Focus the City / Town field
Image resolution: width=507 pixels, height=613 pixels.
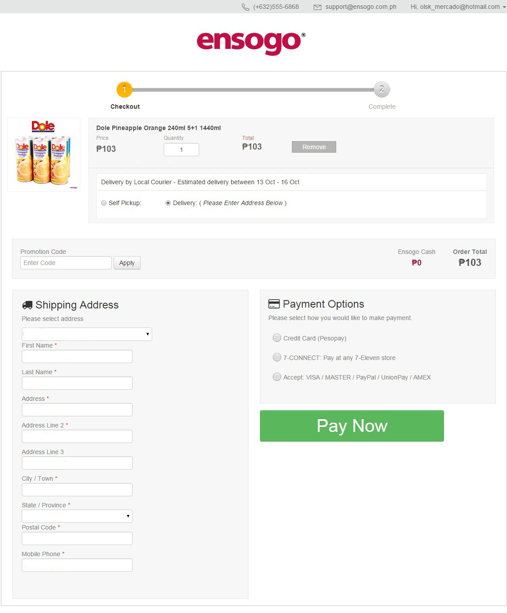(77, 490)
